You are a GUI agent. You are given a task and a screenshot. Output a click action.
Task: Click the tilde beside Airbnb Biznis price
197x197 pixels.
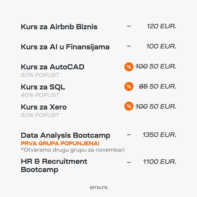pyautogui.click(x=129, y=26)
